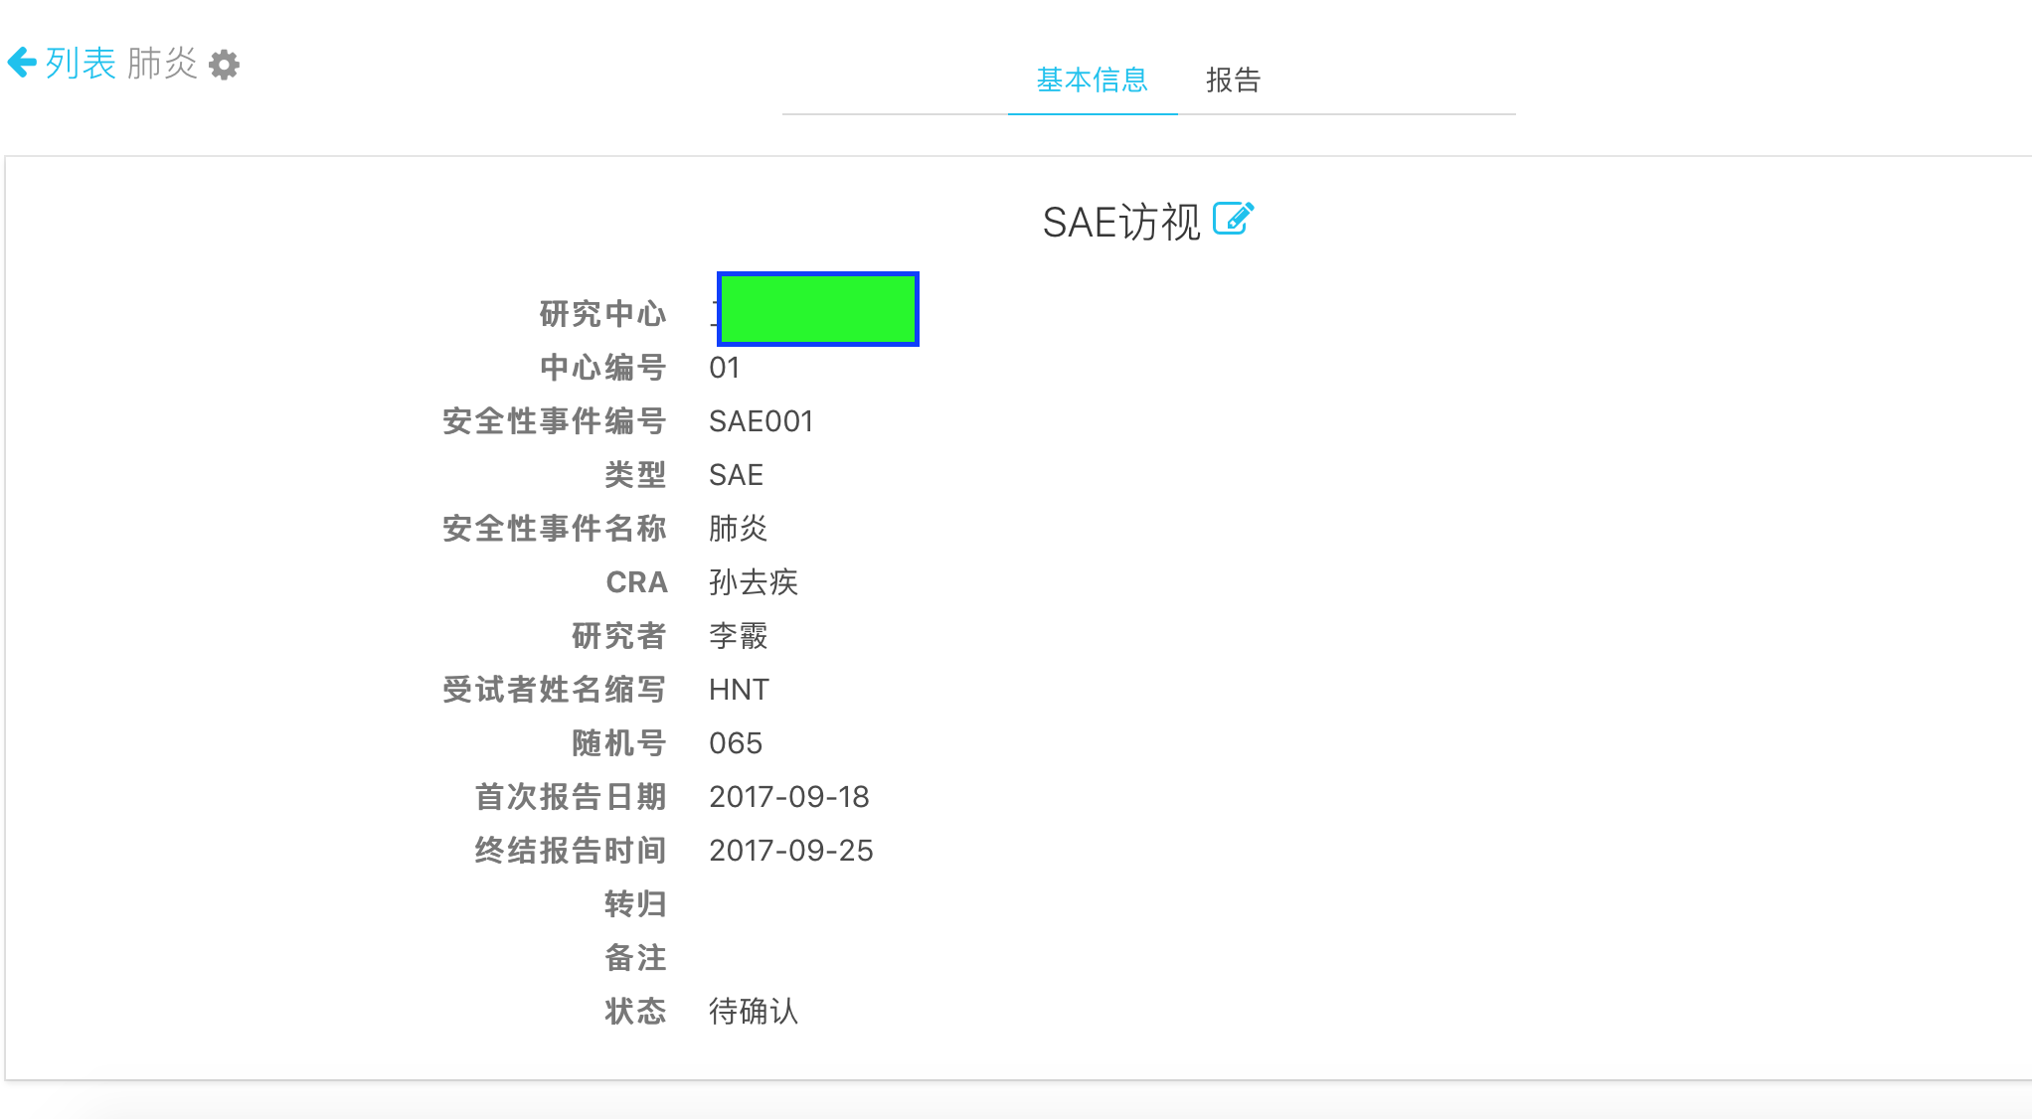The width and height of the screenshot is (2032, 1119).
Task: Click the 状态 value 待确认
Action: (x=754, y=1012)
